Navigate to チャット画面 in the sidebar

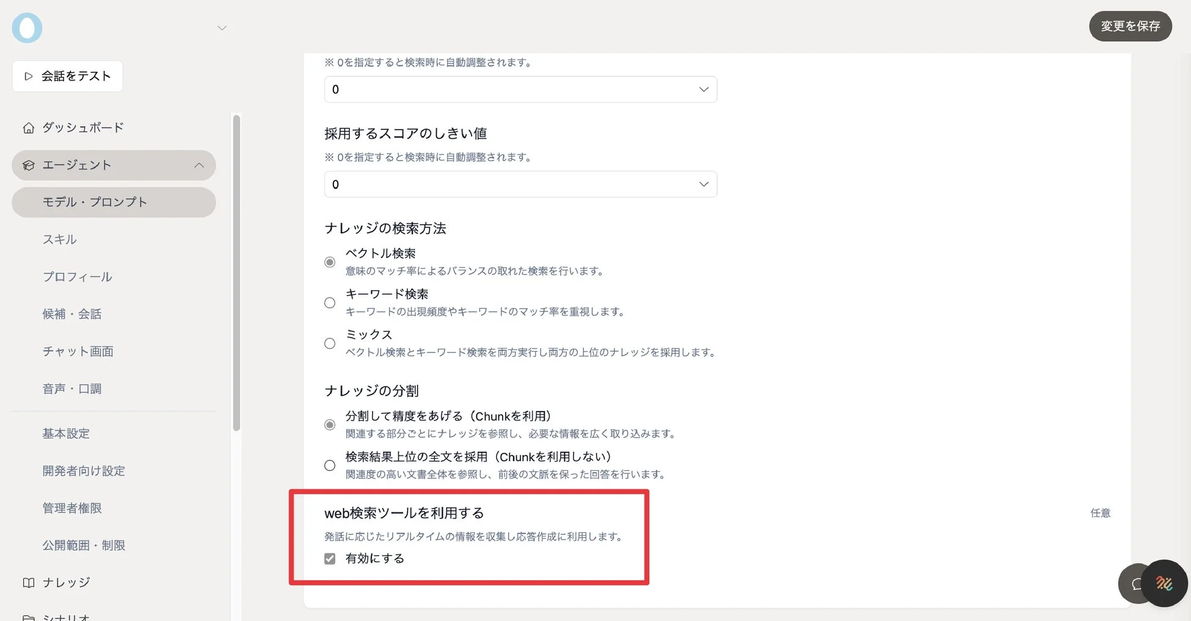tap(78, 351)
